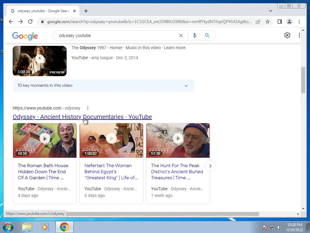
Task: Expand 10 key moments in this video
Action: click(104, 86)
